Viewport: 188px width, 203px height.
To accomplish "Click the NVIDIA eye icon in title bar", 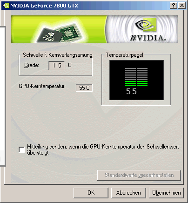I will coord(6,6).
